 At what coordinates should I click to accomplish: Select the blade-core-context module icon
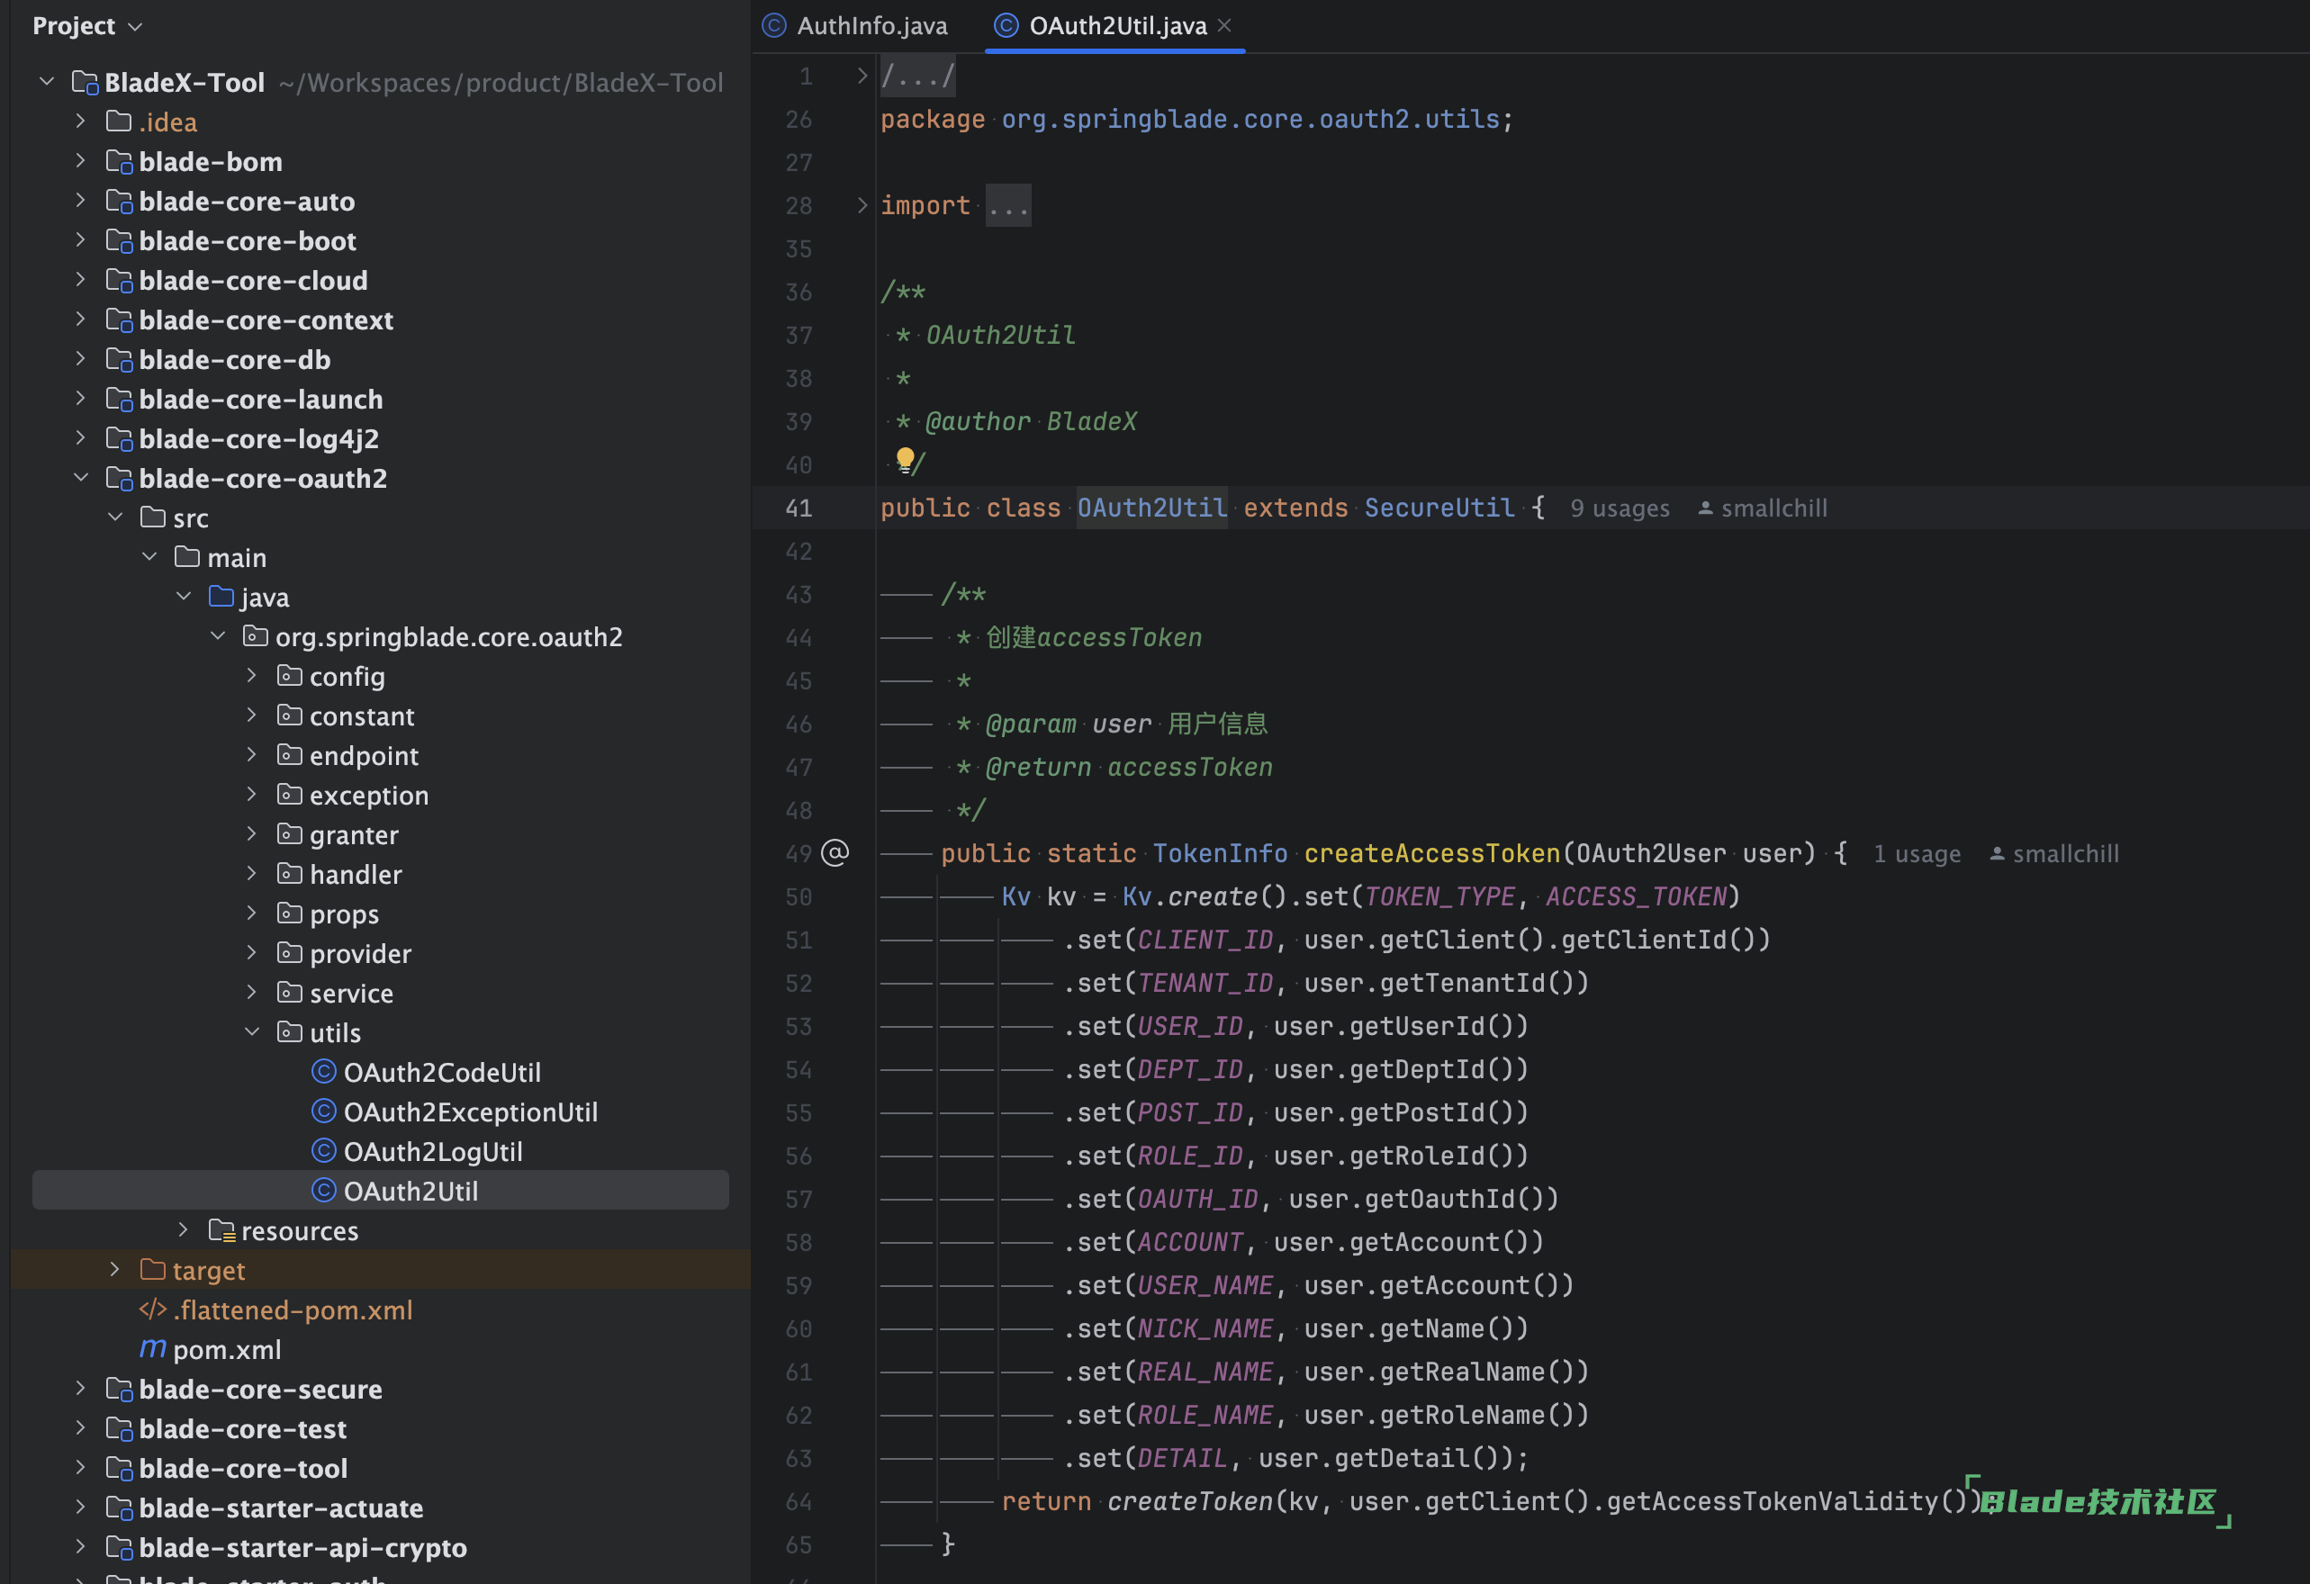click(x=119, y=320)
